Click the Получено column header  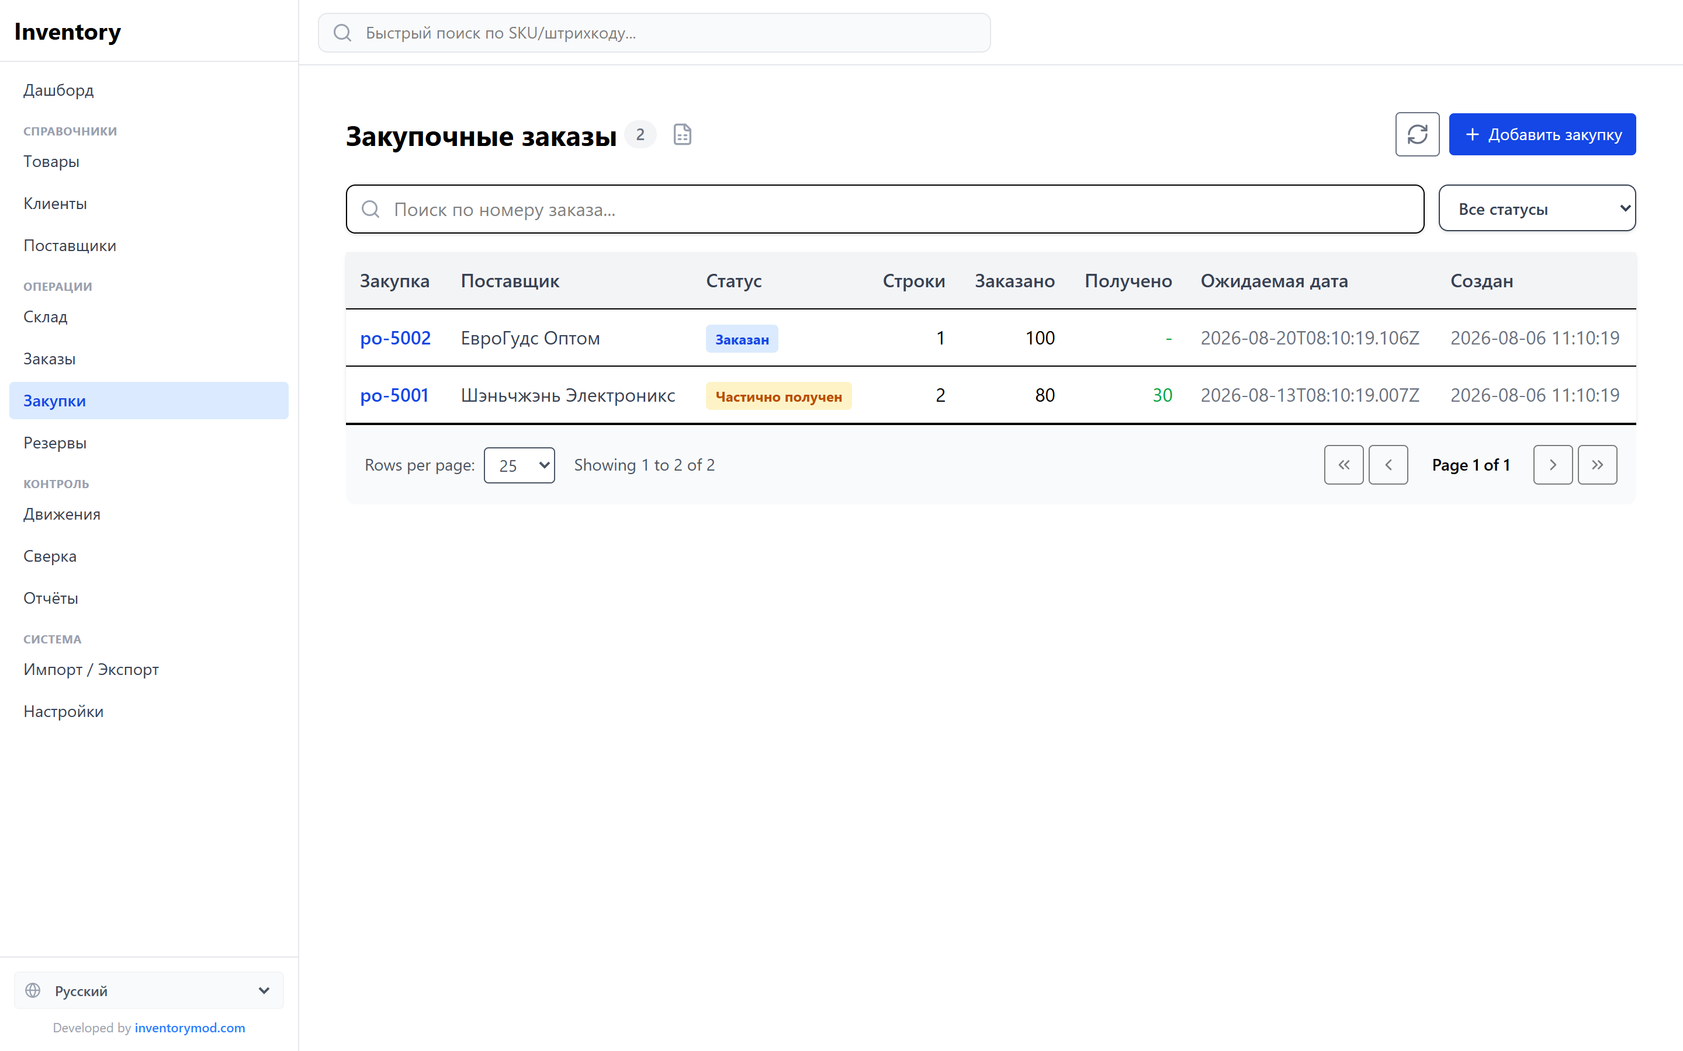tap(1128, 281)
